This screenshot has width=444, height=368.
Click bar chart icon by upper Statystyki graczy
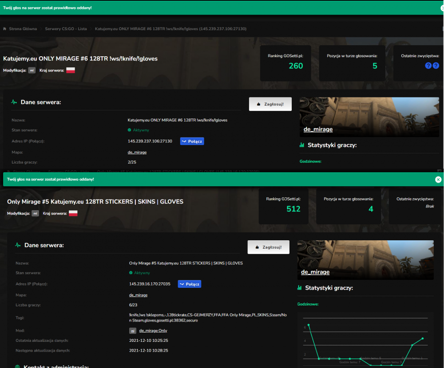[x=302, y=145]
